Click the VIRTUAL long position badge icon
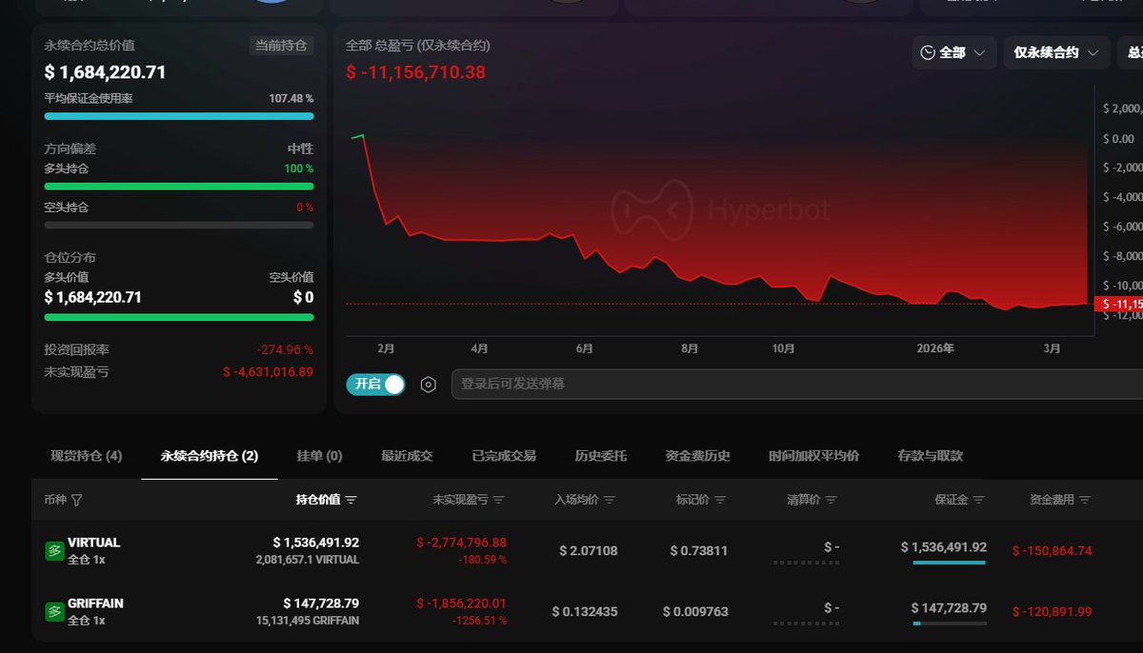Screen dimensions: 1143x653 54,550
